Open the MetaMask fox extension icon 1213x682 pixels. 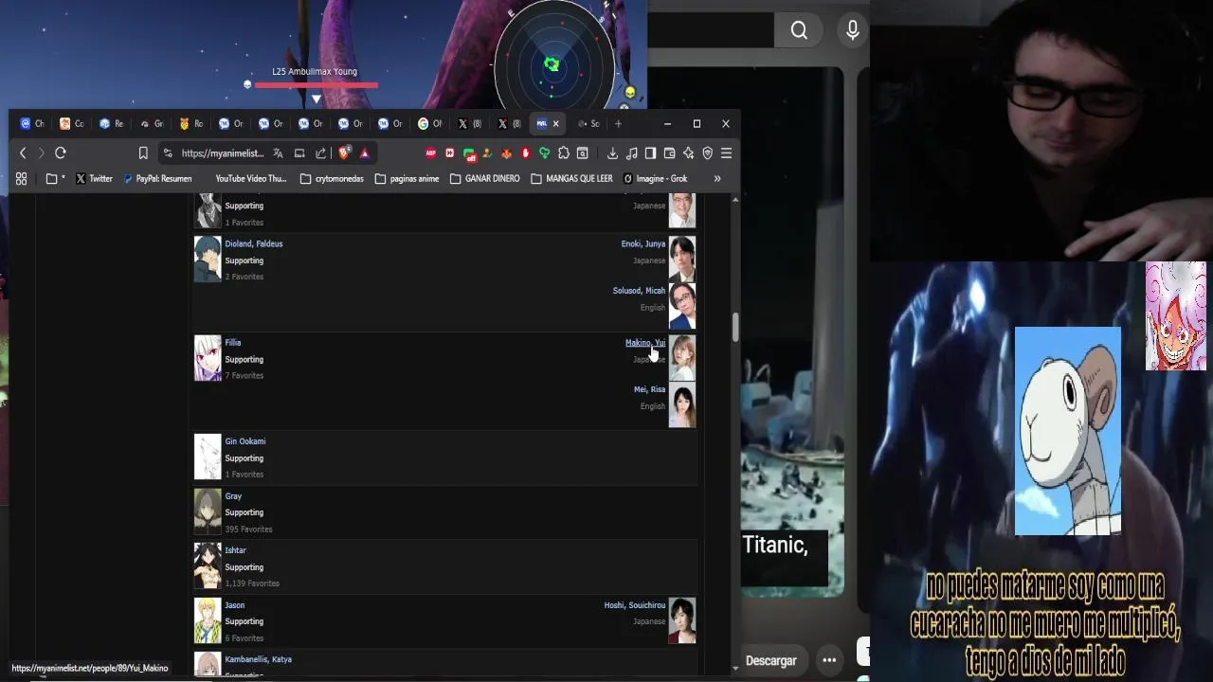tap(507, 153)
